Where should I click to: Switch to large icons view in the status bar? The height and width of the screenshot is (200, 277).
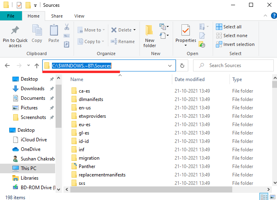click(273, 197)
